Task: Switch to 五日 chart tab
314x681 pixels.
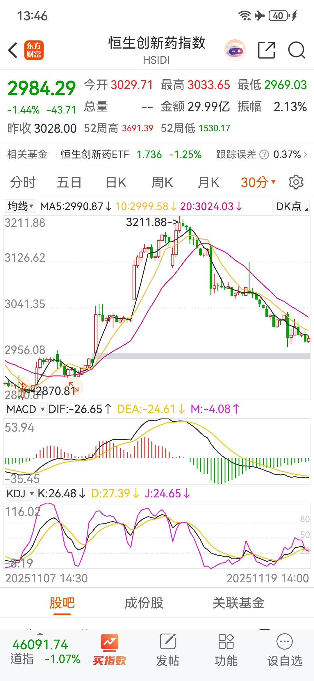Action: coord(69,182)
